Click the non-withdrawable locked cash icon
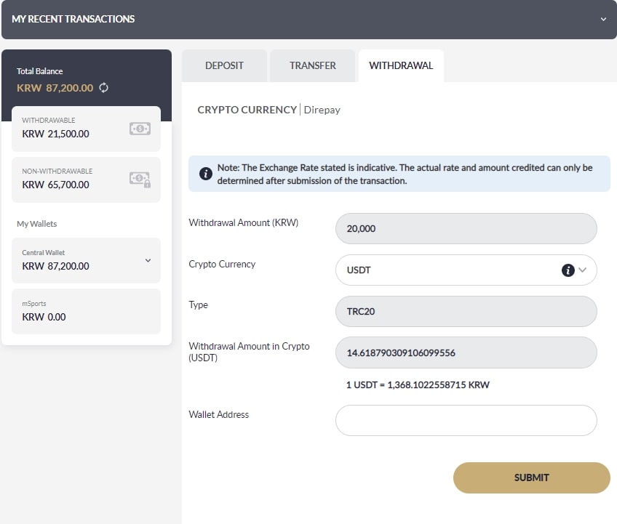 point(140,179)
